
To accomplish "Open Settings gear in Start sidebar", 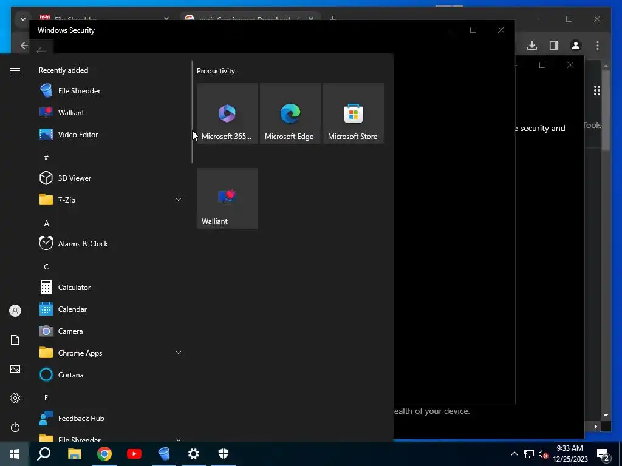I will coord(15,398).
